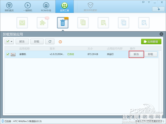
Task: Toggle the checkbox for 录音机 row
Action: [8, 54]
